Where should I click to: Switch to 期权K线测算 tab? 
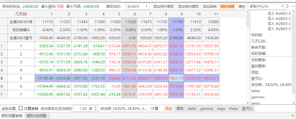(36, 116)
